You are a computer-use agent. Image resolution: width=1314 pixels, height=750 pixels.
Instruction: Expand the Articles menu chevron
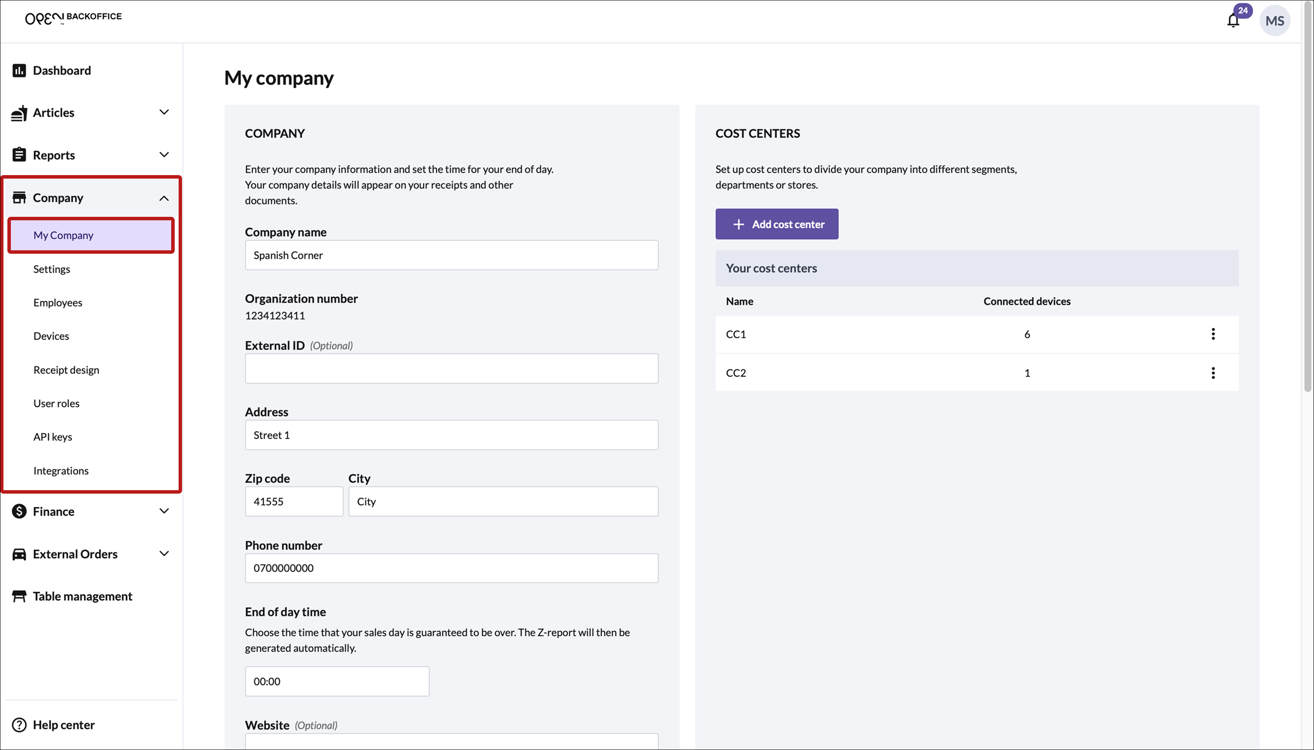164,112
